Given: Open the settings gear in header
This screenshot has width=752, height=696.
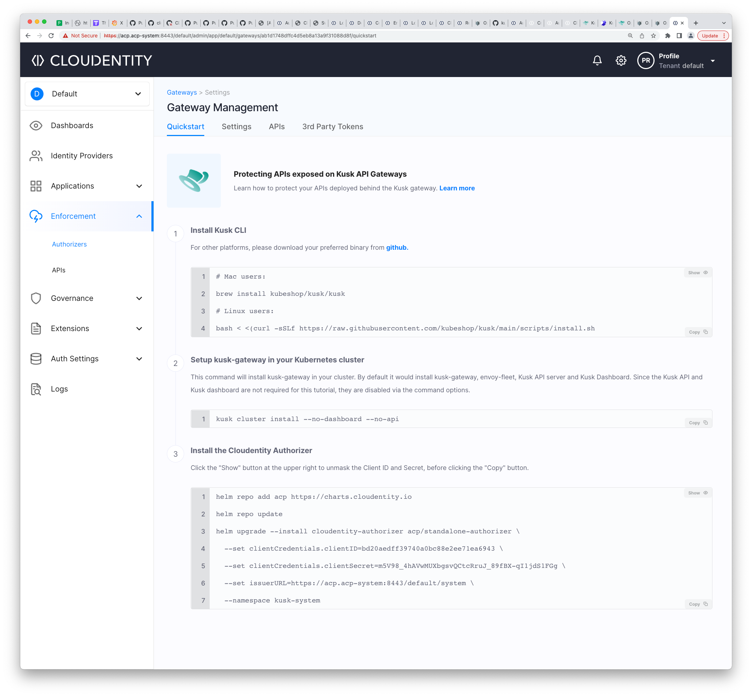Looking at the screenshot, I should 621,60.
